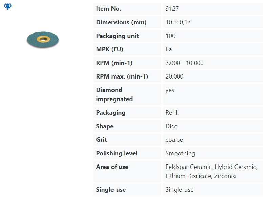Image resolution: width=266 pixels, height=198 pixels.
Task: Click the Single-use value cell
Action: 213,189
